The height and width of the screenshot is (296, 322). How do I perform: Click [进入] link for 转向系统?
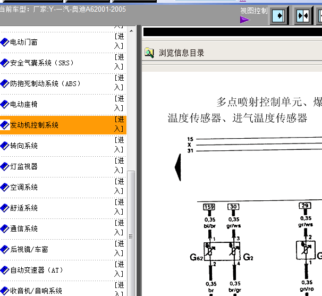click(x=119, y=145)
